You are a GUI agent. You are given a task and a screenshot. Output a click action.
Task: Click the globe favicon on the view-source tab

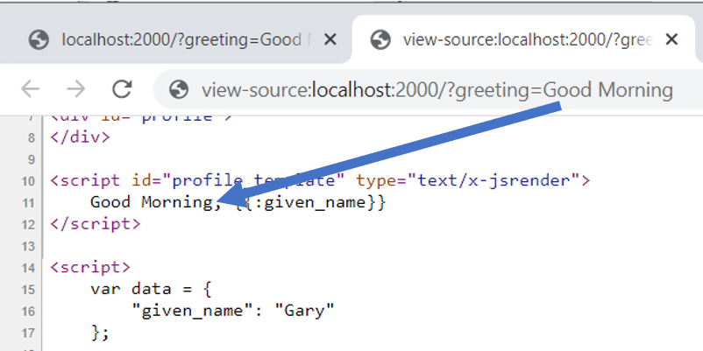[x=380, y=39]
